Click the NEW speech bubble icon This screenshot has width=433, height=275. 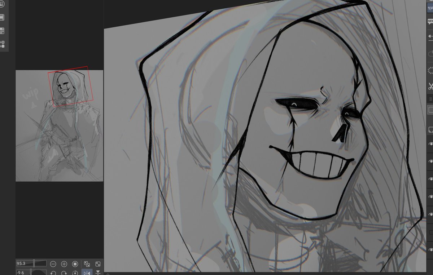click(430, 21)
